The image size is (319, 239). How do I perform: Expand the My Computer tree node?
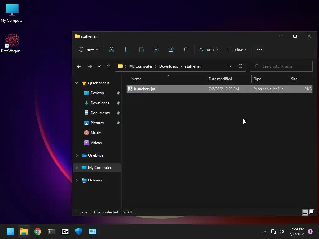tap(77, 168)
